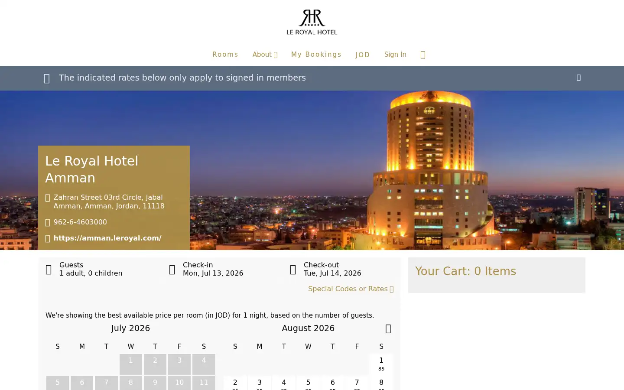Click the Check-in calendar icon
Viewport: 624px width, 390px height.
tap(172, 270)
